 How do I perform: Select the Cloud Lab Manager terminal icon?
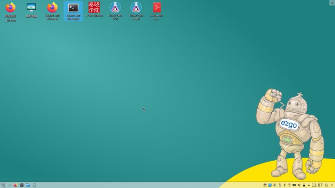pyautogui.click(x=74, y=11)
